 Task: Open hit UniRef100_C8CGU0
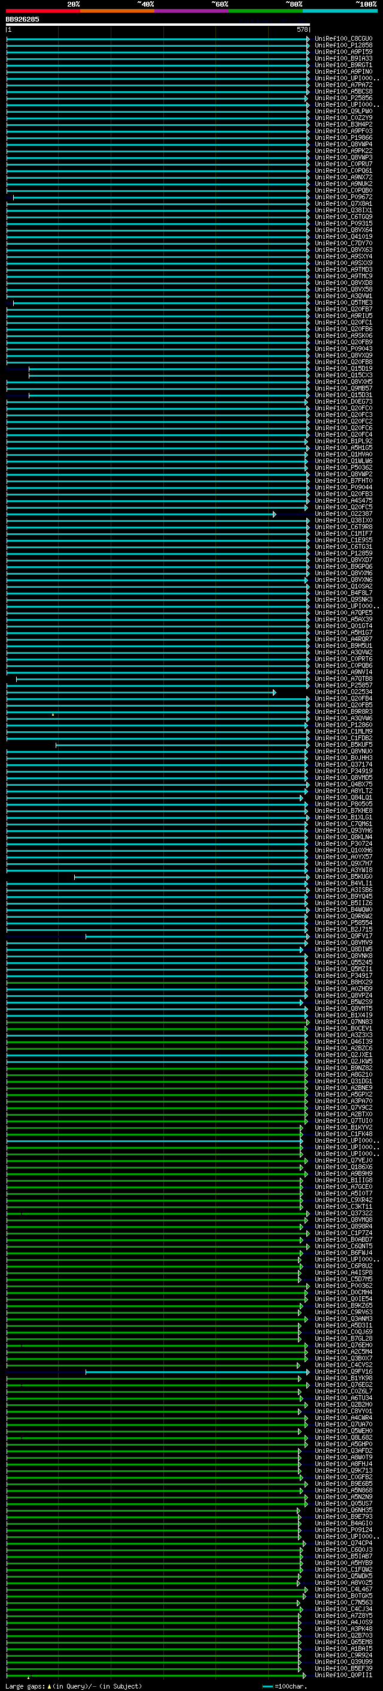click(343, 39)
